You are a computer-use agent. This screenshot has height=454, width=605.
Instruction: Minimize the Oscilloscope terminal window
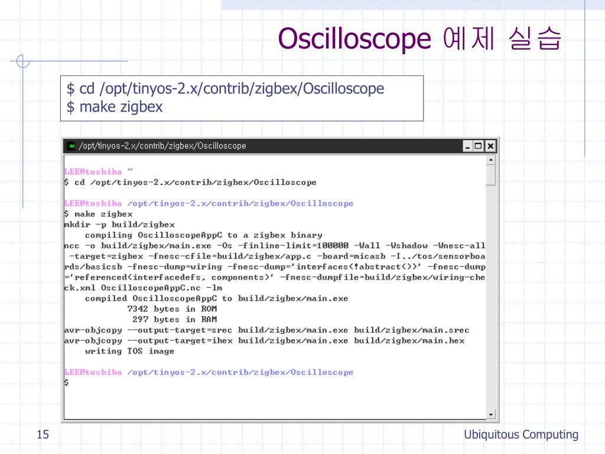point(467,147)
